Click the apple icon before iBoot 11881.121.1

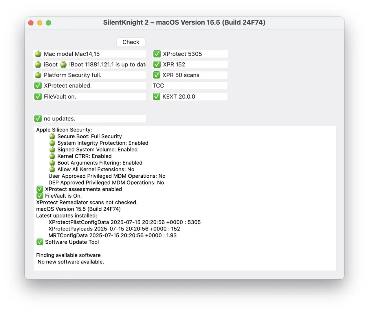[63, 64]
